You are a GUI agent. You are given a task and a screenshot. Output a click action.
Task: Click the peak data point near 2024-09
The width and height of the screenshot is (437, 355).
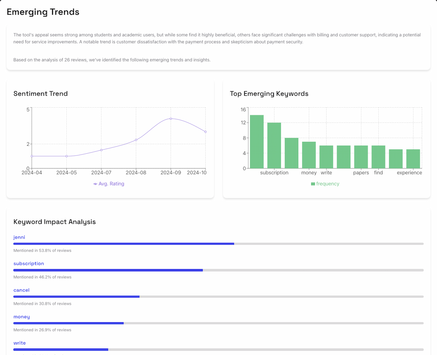[171, 119]
